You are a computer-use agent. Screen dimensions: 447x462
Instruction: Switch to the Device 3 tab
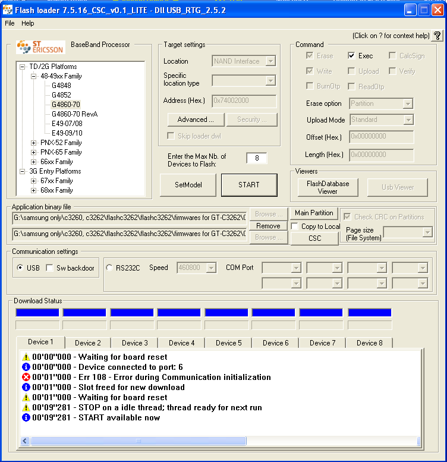134,343
